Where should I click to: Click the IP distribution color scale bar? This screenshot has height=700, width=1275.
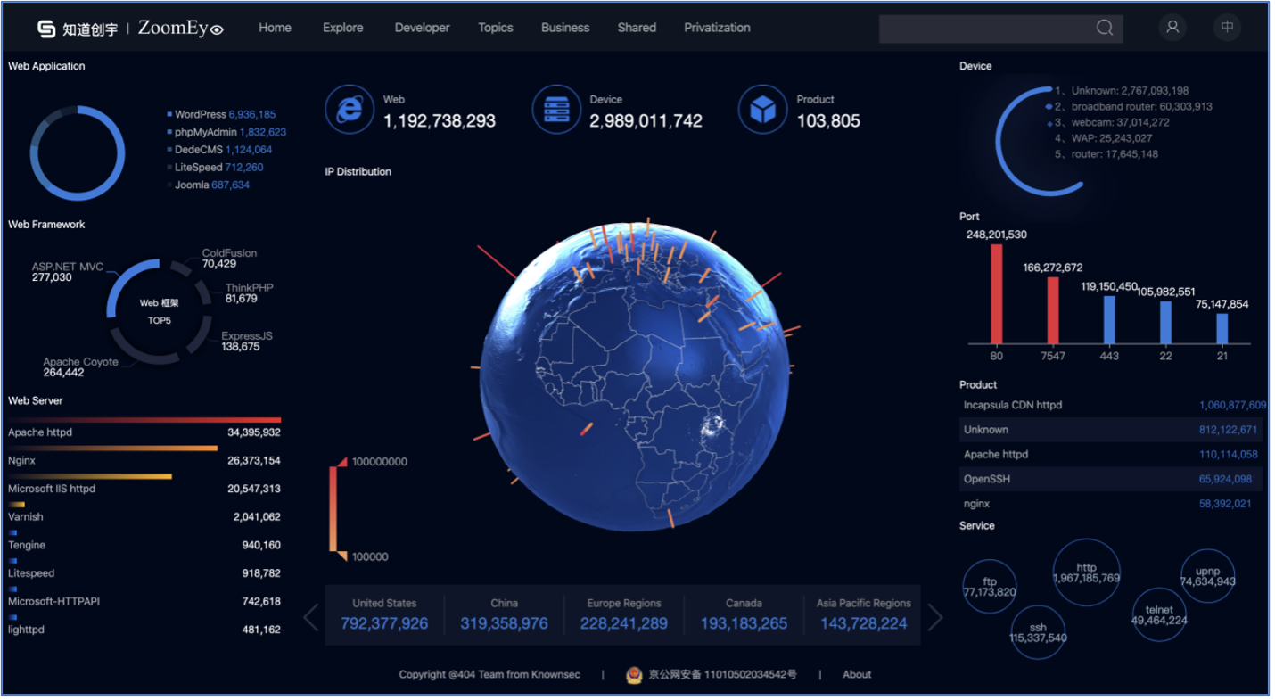tap(333, 509)
